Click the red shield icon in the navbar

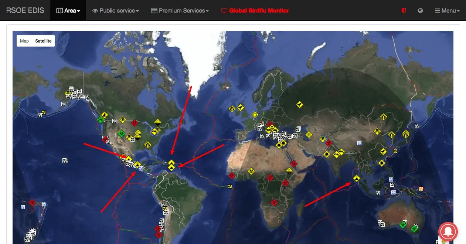point(404,11)
